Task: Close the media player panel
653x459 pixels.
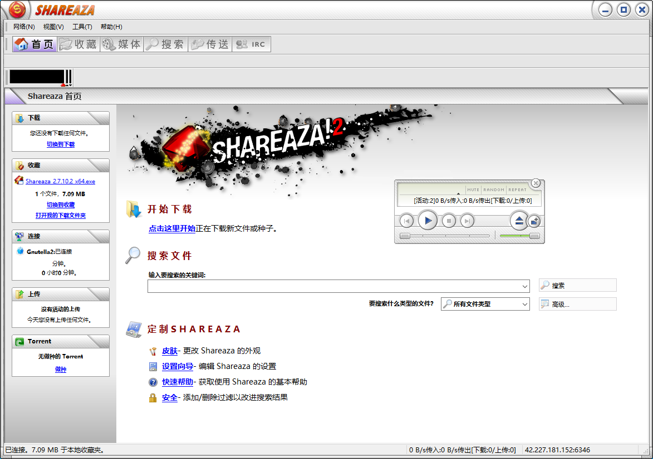Action: pos(536,183)
